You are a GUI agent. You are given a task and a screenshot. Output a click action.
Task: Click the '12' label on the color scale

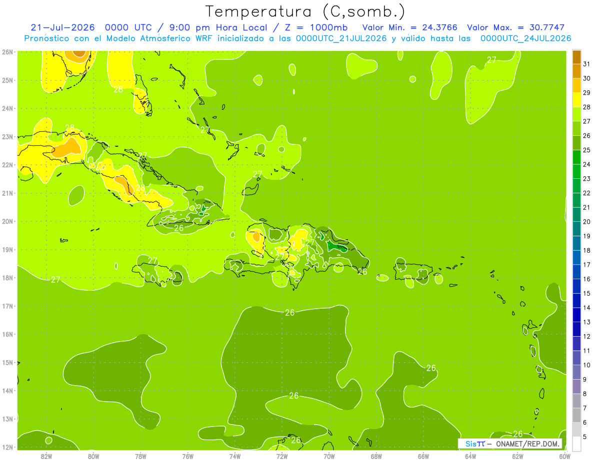[x=587, y=337]
